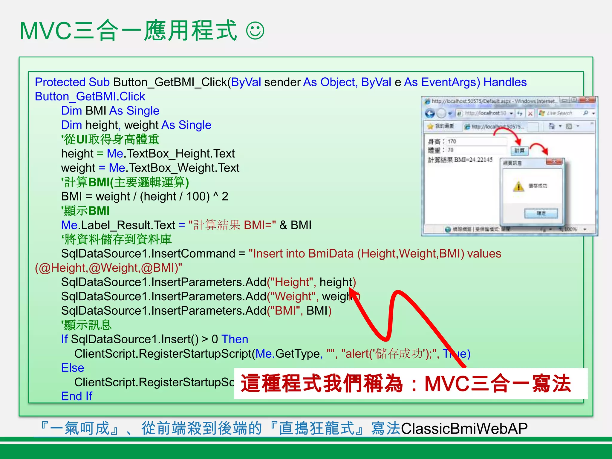This screenshot has width=612, height=459.
Task: Close the web message dialog
Action: click(x=554, y=162)
